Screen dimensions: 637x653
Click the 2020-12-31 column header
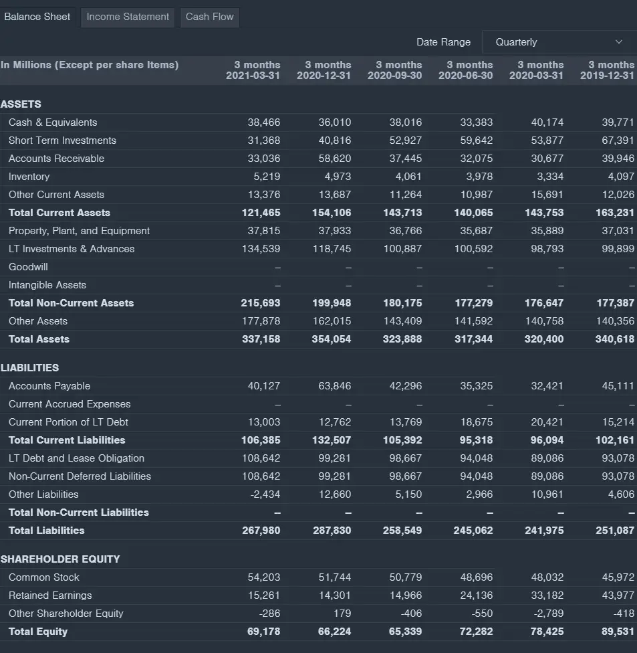pyautogui.click(x=324, y=70)
